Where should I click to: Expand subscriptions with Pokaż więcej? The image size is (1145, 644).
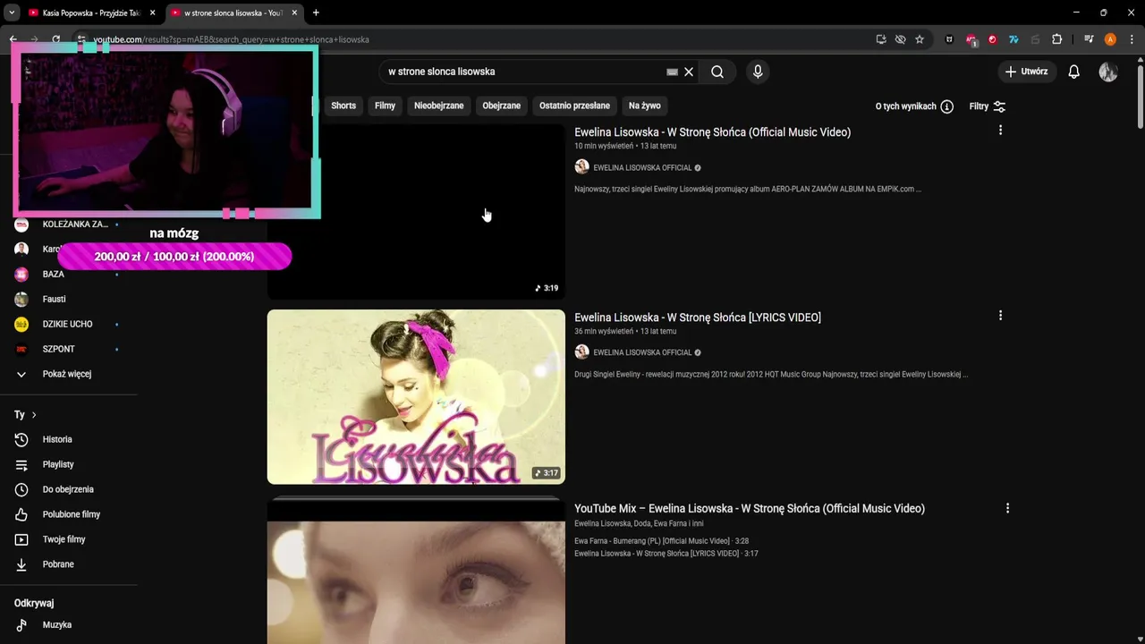tap(67, 374)
